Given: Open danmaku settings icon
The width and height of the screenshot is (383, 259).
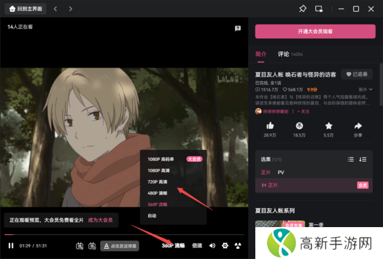Looking at the screenshot, I should coord(92,246).
